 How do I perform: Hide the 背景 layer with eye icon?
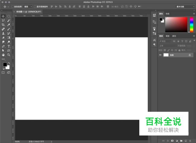pyautogui.click(x=160, y=55)
